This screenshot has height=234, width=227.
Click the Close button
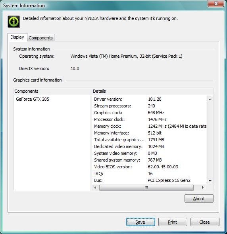(x=205, y=222)
